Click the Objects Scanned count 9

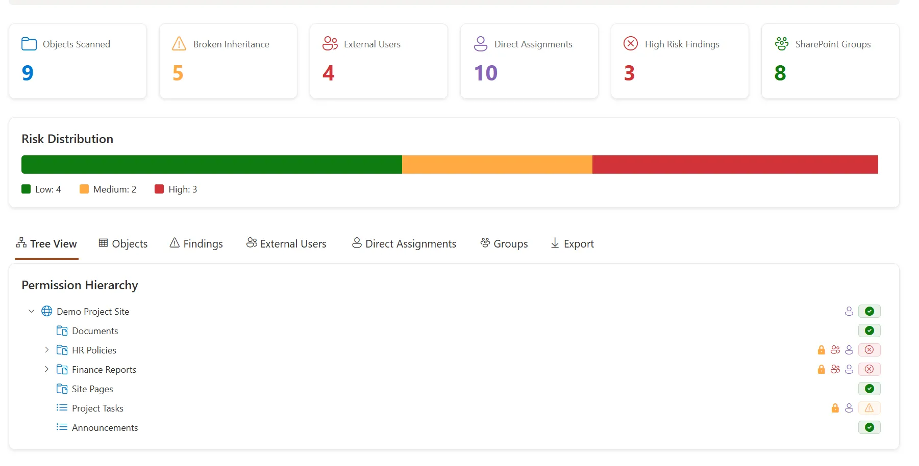coord(28,73)
